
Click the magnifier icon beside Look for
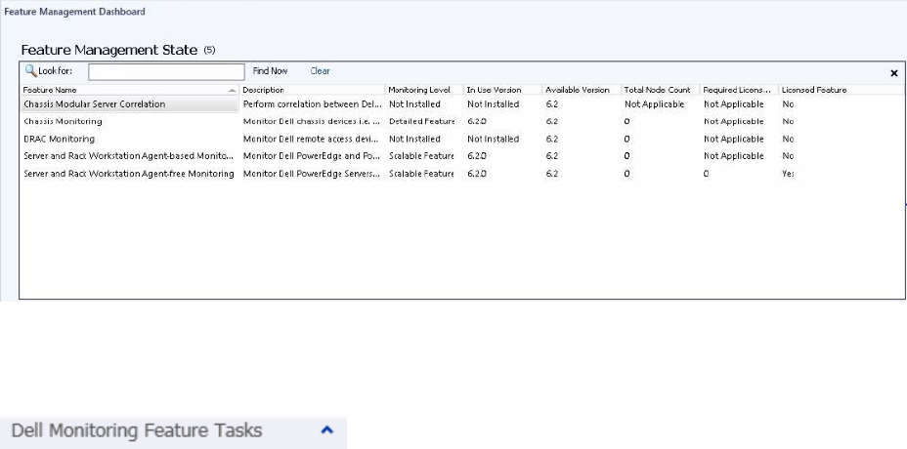[x=30, y=70]
